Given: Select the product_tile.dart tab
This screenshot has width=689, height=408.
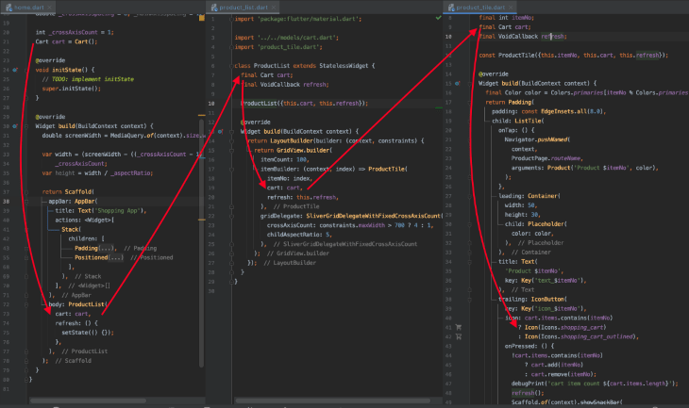Looking at the screenshot, I should pos(477,8).
